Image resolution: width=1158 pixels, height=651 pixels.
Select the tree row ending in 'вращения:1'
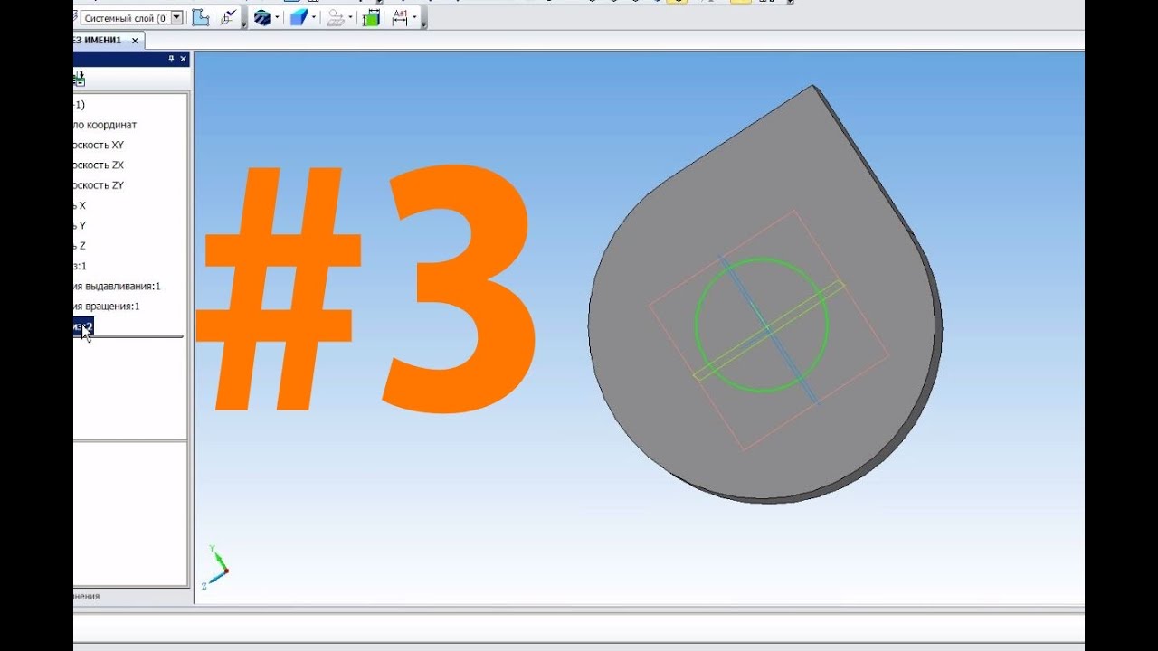pos(108,307)
